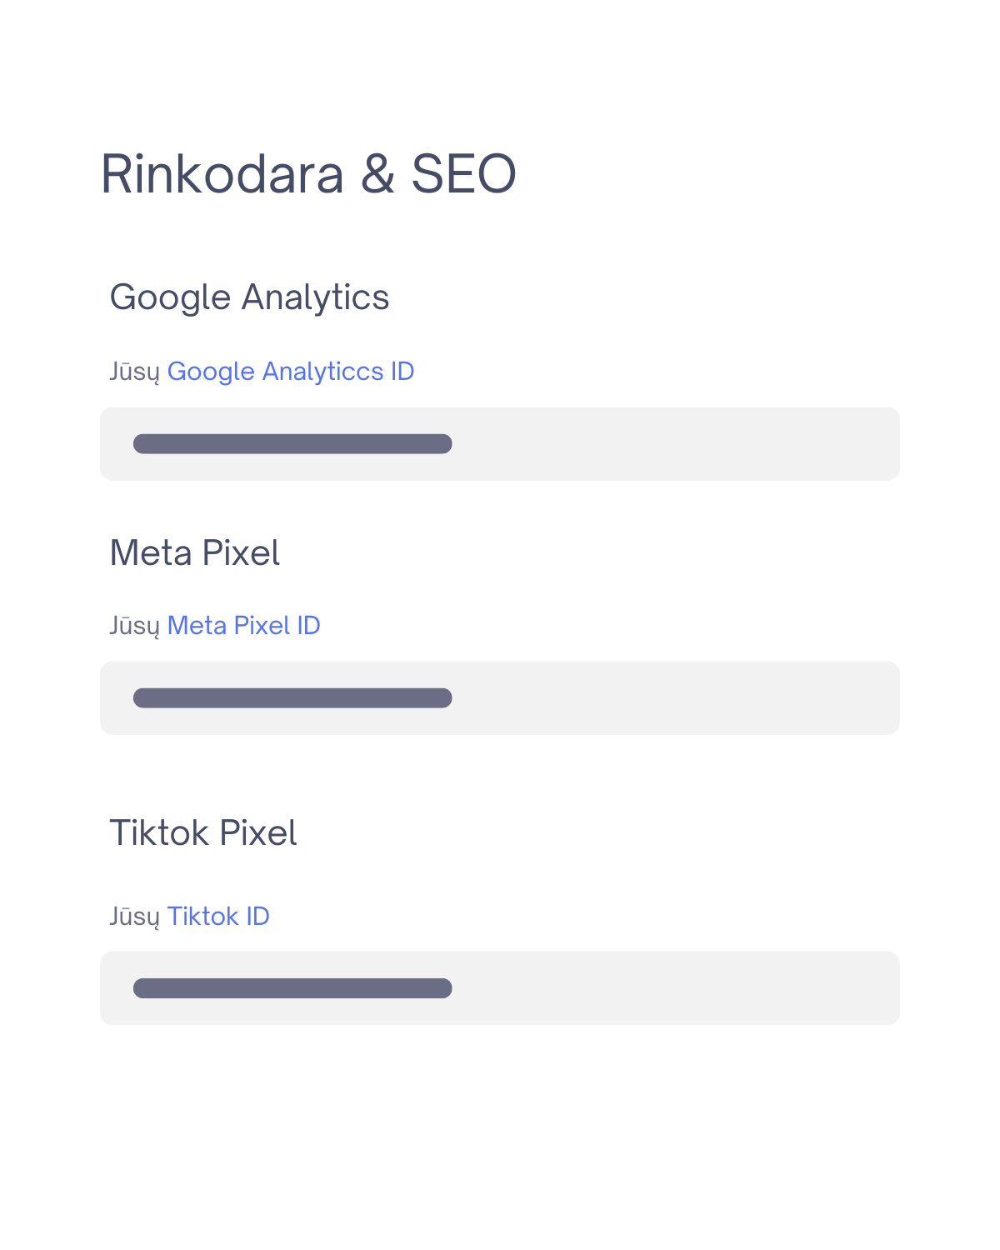Click the masked value in Tiktok field
Viewport: 1000px width, 1250px height.
click(x=292, y=988)
